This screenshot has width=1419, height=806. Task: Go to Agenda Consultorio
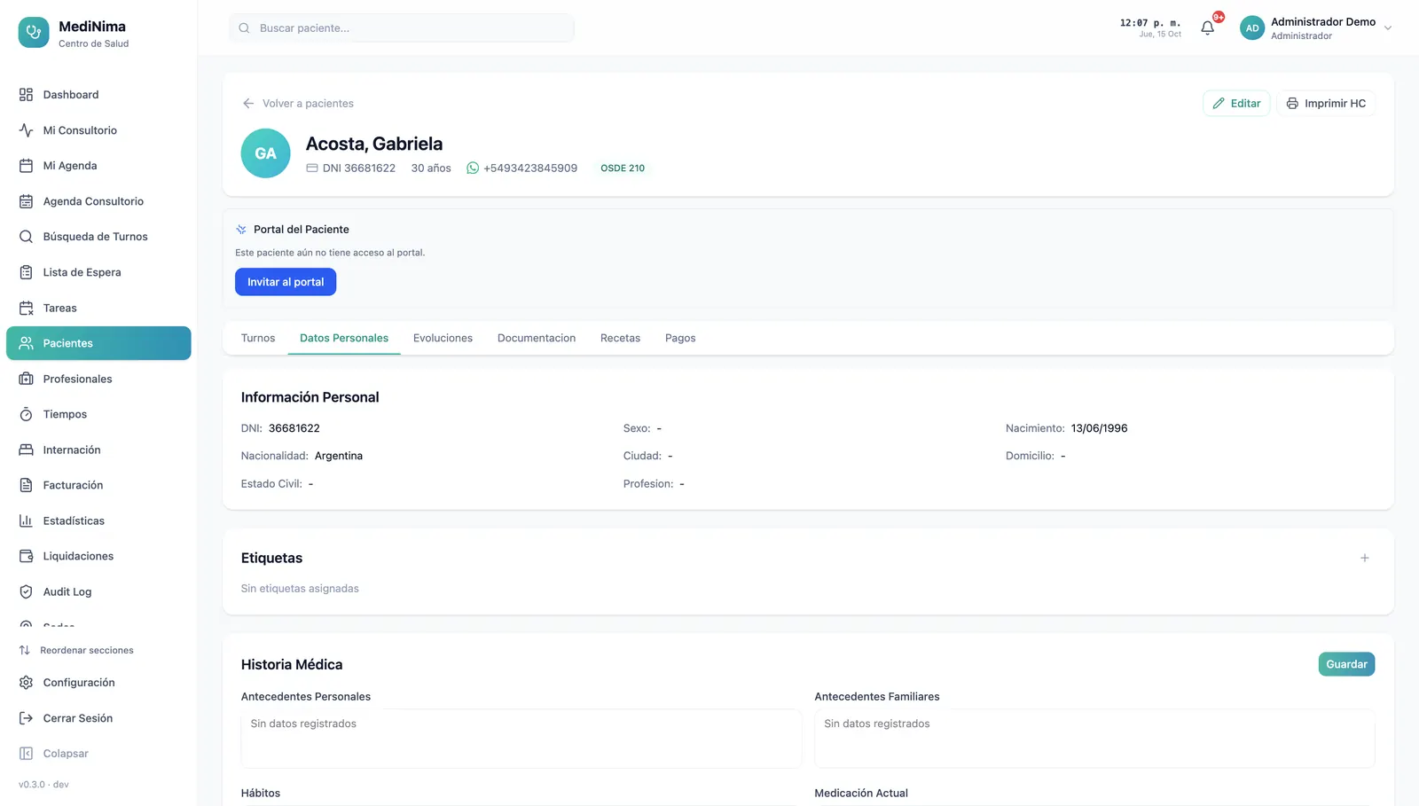(98, 201)
